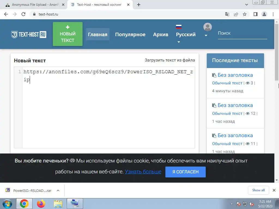Image resolution: width=279 pixels, height=209 pixels.
Task: Open Chrome three-dot menu
Action: (273, 14)
